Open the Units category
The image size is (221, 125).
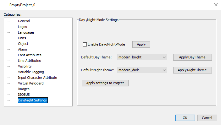click(x=22, y=38)
